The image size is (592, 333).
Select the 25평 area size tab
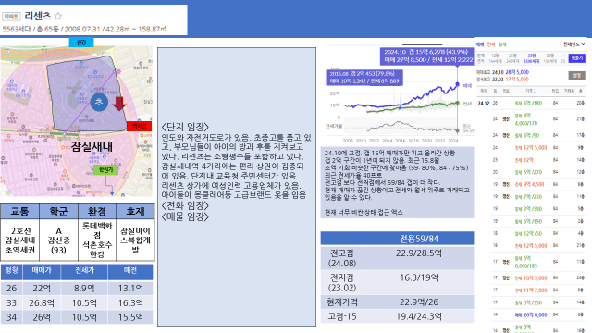coord(512,58)
